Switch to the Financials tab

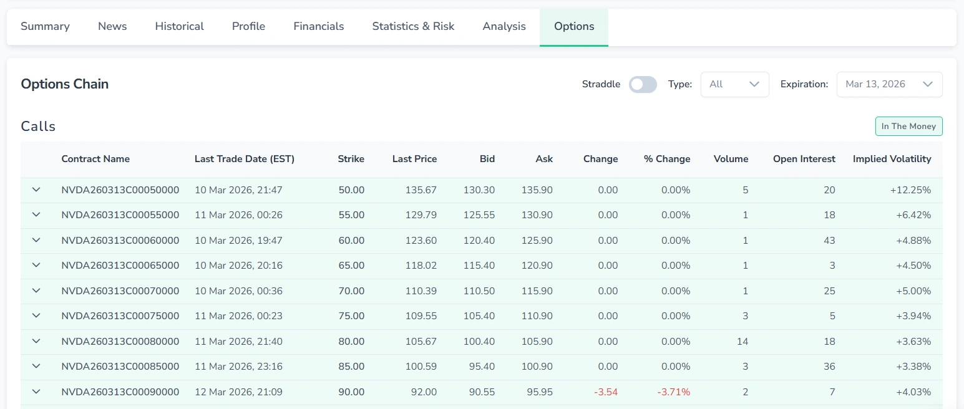[x=318, y=26]
